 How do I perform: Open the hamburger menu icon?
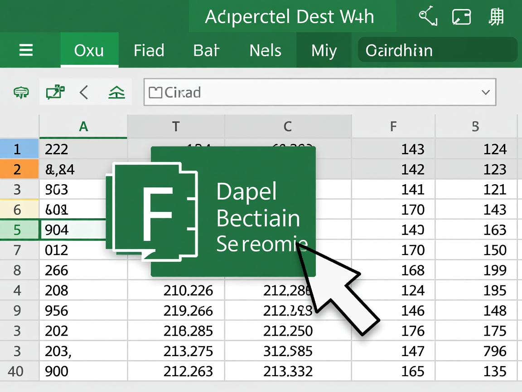point(26,50)
